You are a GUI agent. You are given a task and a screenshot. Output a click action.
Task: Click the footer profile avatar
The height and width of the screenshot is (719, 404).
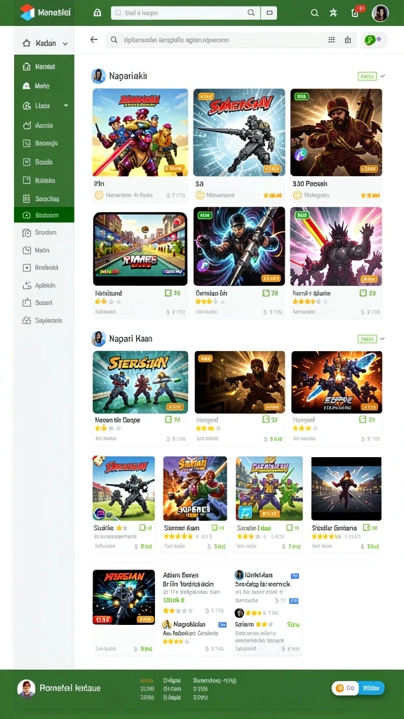click(x=26, y=688)
